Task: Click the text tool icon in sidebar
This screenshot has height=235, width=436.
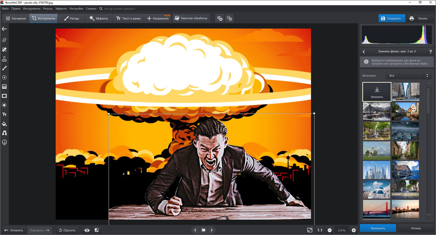Action: coord(4,114)
